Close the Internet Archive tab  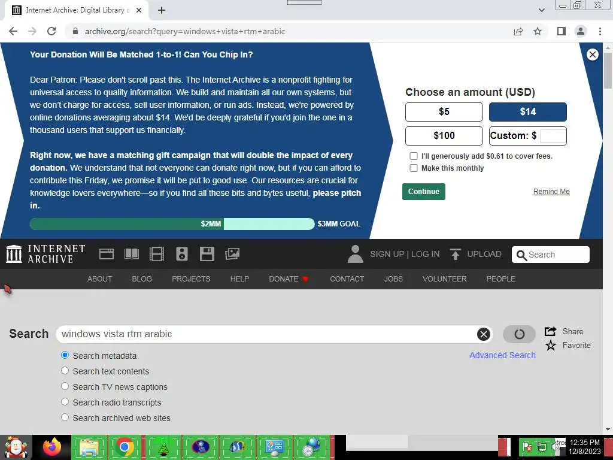tap(139, 11)
